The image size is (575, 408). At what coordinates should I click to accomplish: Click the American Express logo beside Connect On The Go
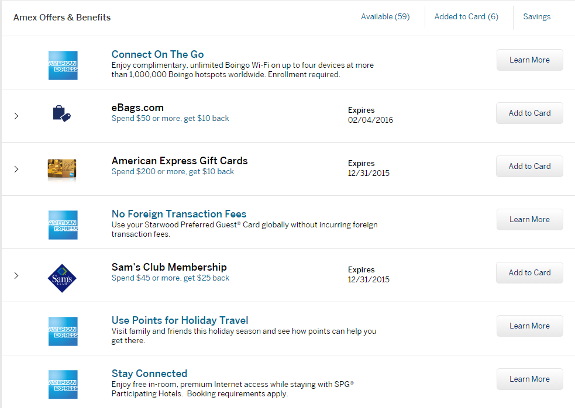pyautogui.click(x=63, y=65)
